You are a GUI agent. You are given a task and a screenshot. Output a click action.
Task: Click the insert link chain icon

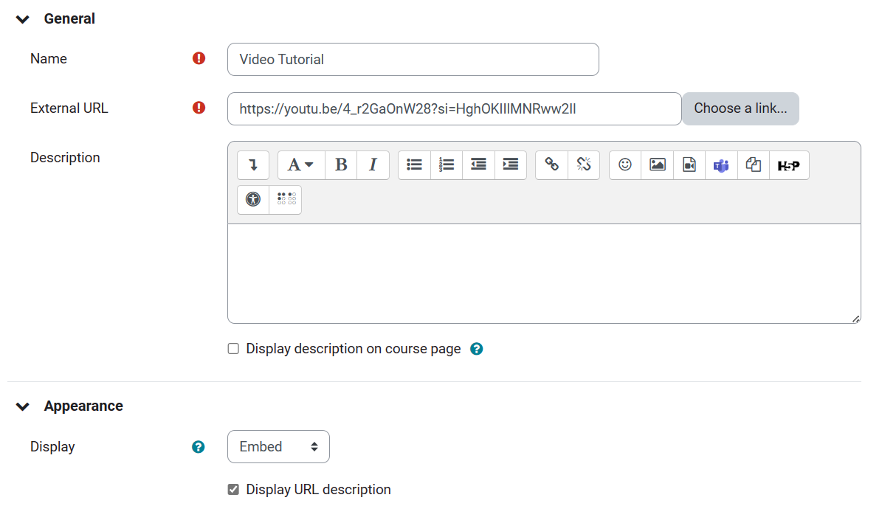click(551, 165)
